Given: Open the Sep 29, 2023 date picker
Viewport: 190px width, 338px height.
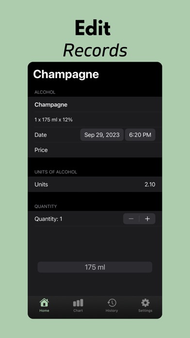Looking at the screenshot, I should (x=102, y=135).
